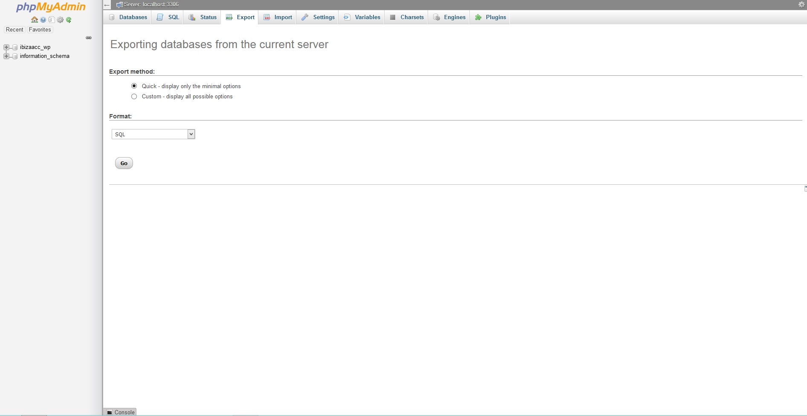Reload navigation panel with the green arrow icon
This screenshot has height=416, width=807.
point(69,20)
